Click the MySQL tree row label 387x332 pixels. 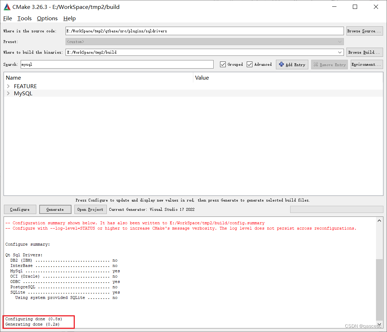(x=23, y=93)
